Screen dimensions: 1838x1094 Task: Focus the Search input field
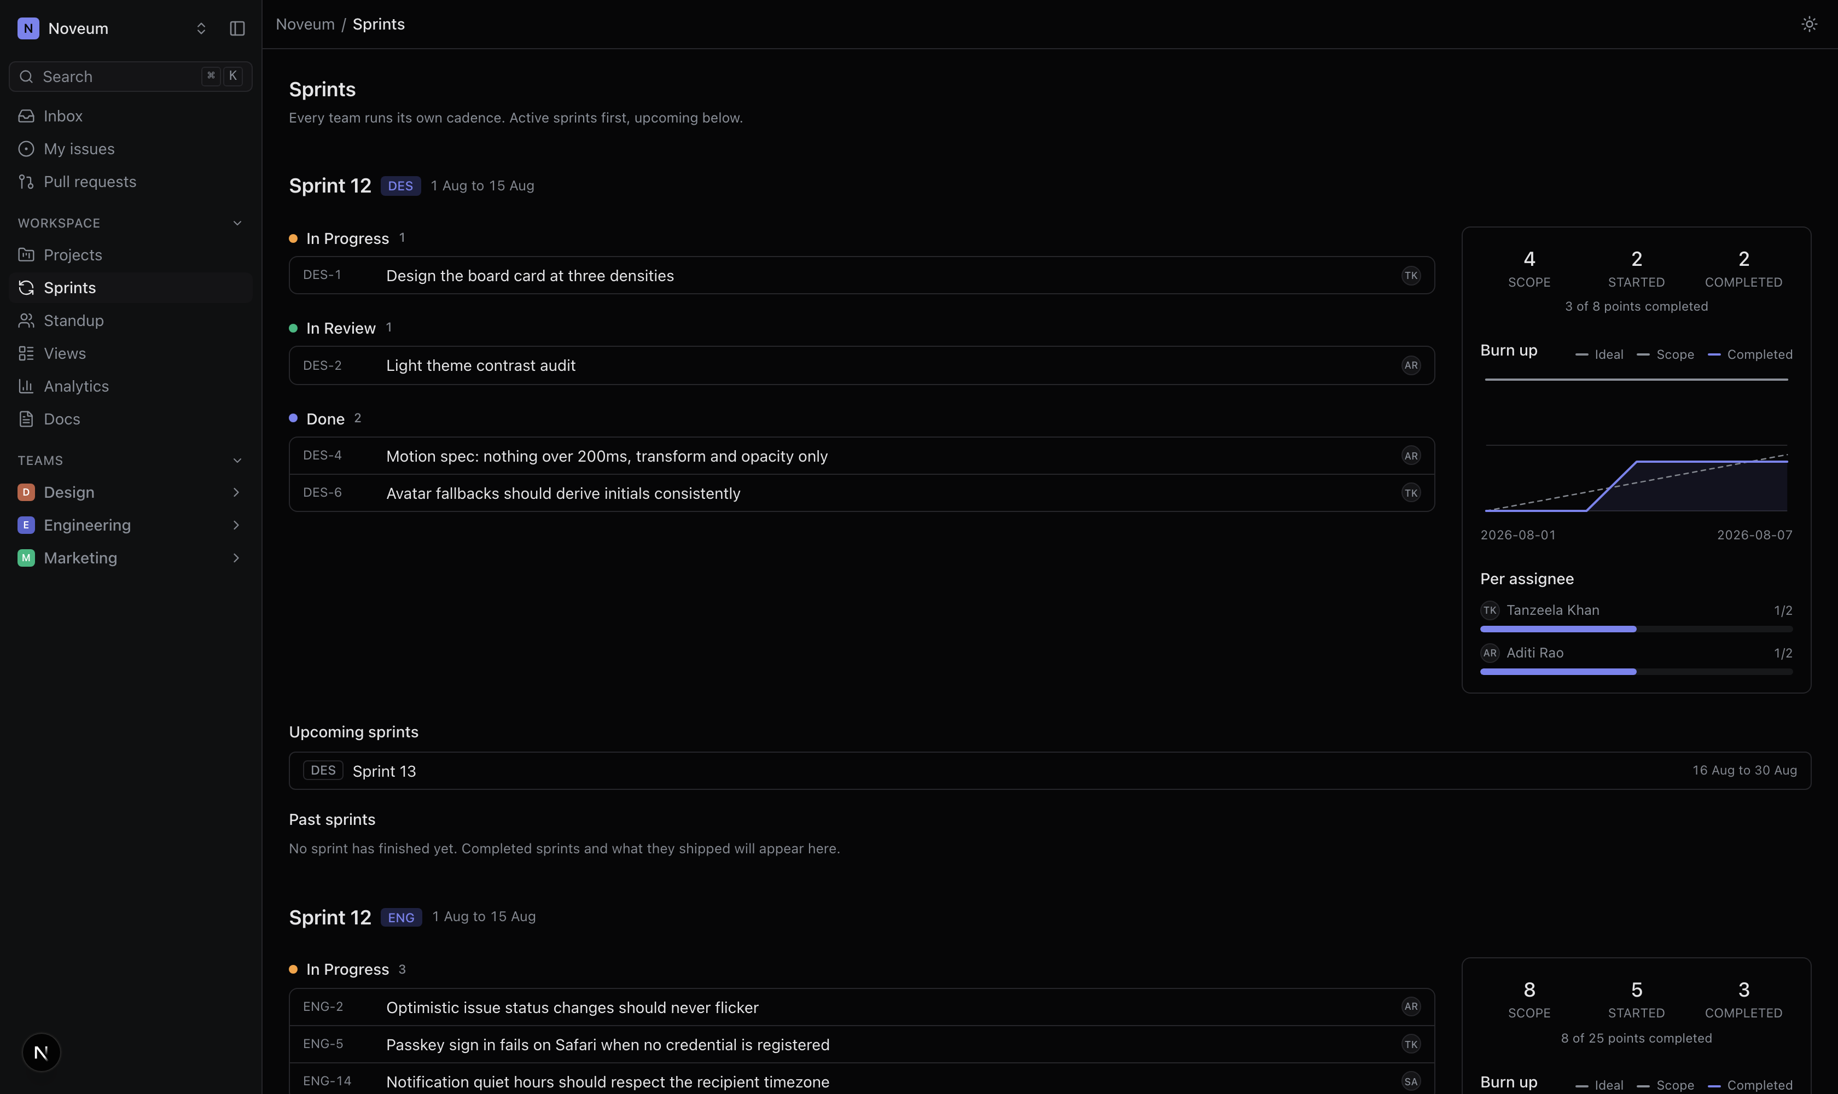pyautogui.click(x=131, y=77)
